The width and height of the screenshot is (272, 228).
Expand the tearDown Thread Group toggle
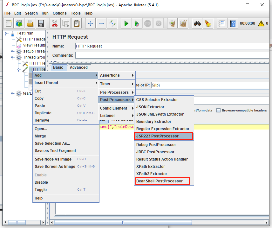(x=12, y=93)
